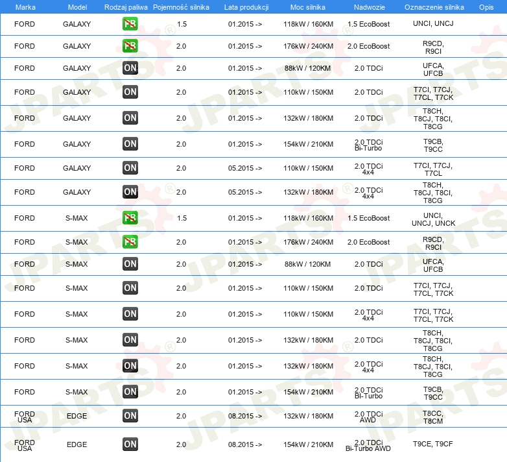Click petrol icon for S-MAX 2.0 EcoBoost
This screenshot has width=507, height=462.
coord(130,242)
